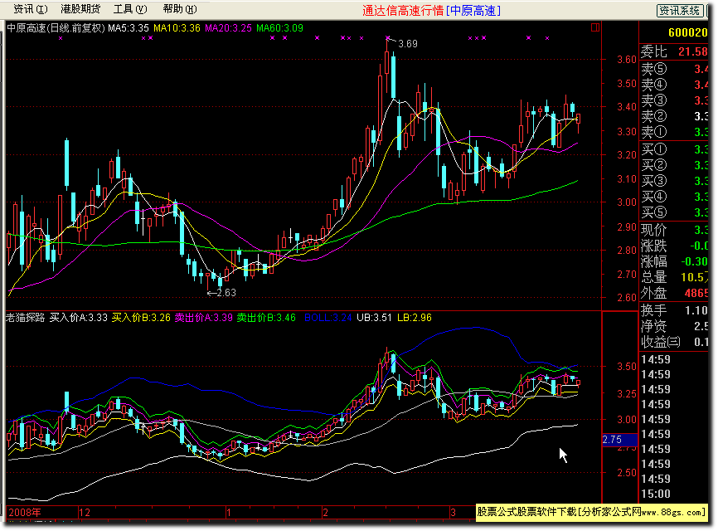Click the 2.50 axis label in lower chart

pyautogui.click(x=627, y=473)
